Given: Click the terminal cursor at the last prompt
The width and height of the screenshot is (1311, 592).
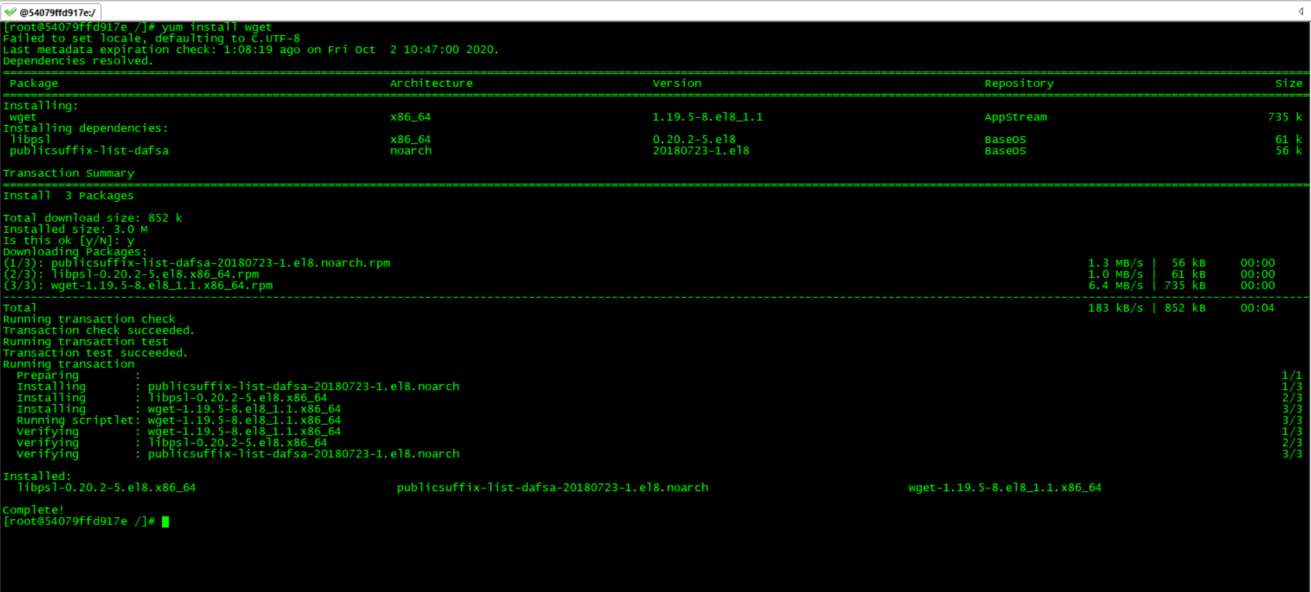Looking at the screenshot, I should click(x=165, y=522).
